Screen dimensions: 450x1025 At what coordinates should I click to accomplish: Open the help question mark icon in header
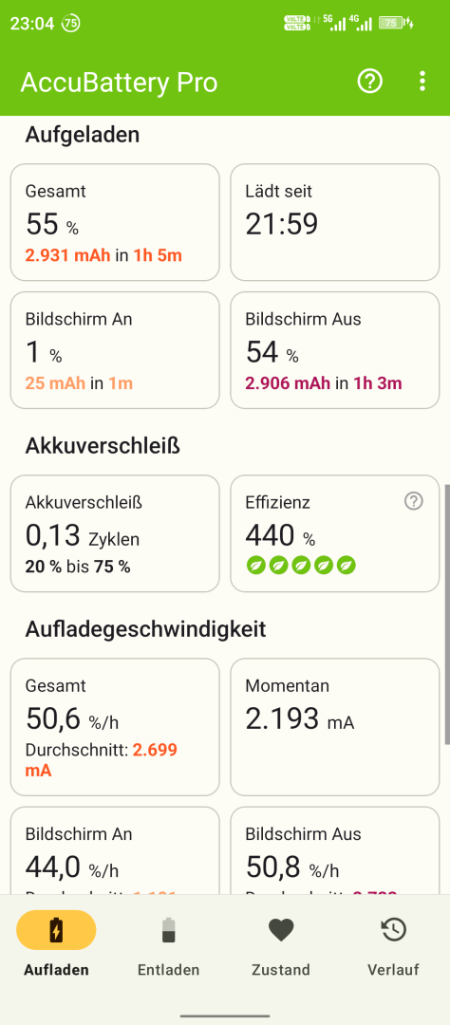point(369,81)
